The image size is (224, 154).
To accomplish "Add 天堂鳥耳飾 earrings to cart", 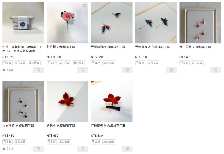I will pos(127,70).
